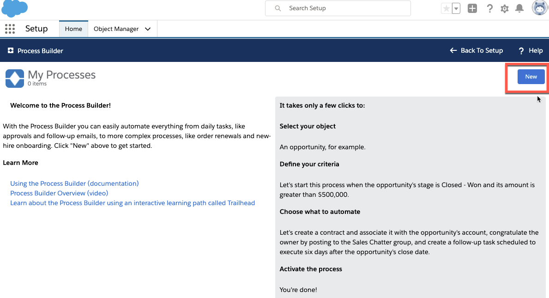Image resolution: width=549 pixels, height=298 pixels.
Task: Open the App Launcher grid icon
Action: pos(10,29)
